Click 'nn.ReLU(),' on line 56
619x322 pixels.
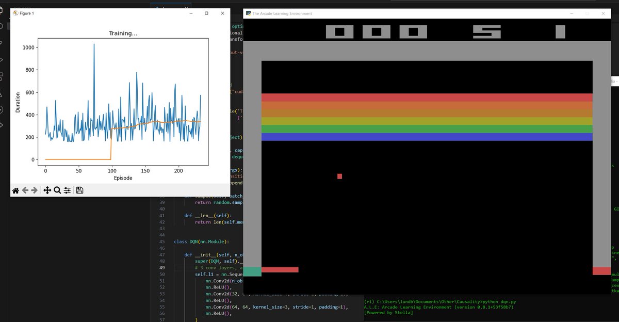point(219,313)
